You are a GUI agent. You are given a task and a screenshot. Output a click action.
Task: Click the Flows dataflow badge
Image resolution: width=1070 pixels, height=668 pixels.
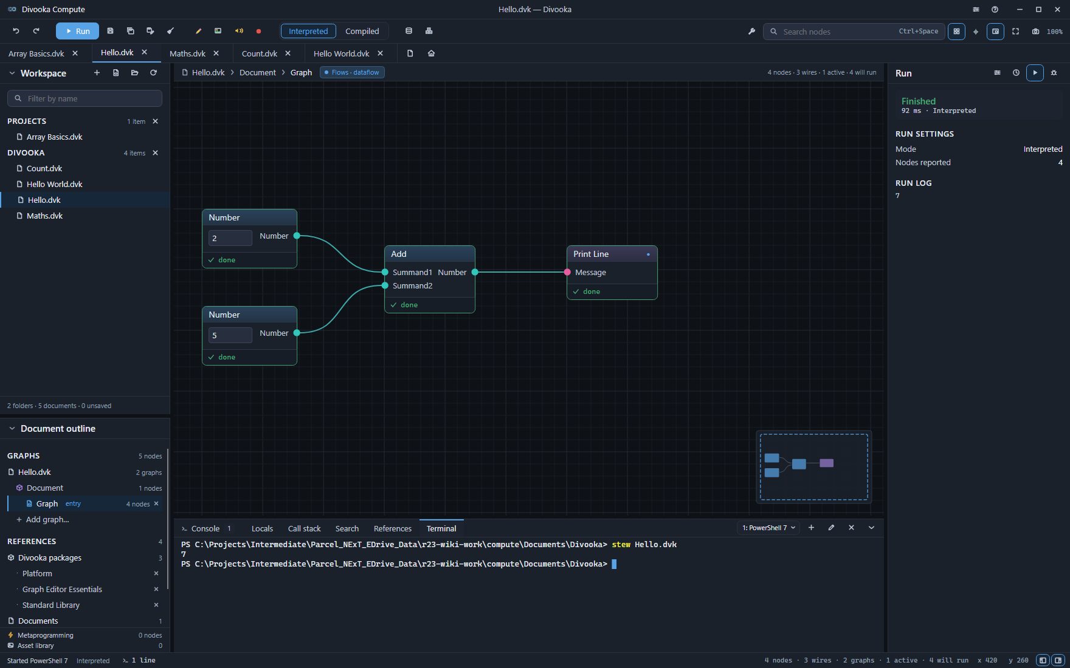352,72
